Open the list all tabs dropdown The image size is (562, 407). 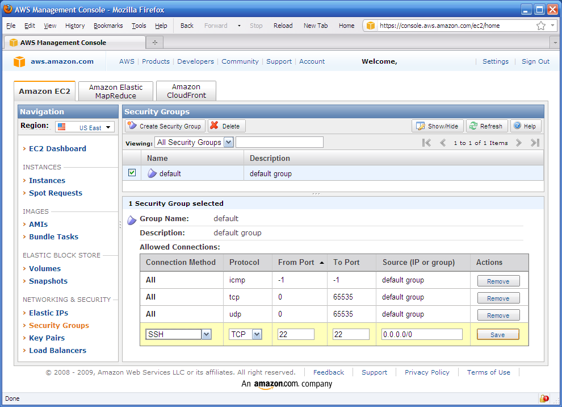coord(555,43)
